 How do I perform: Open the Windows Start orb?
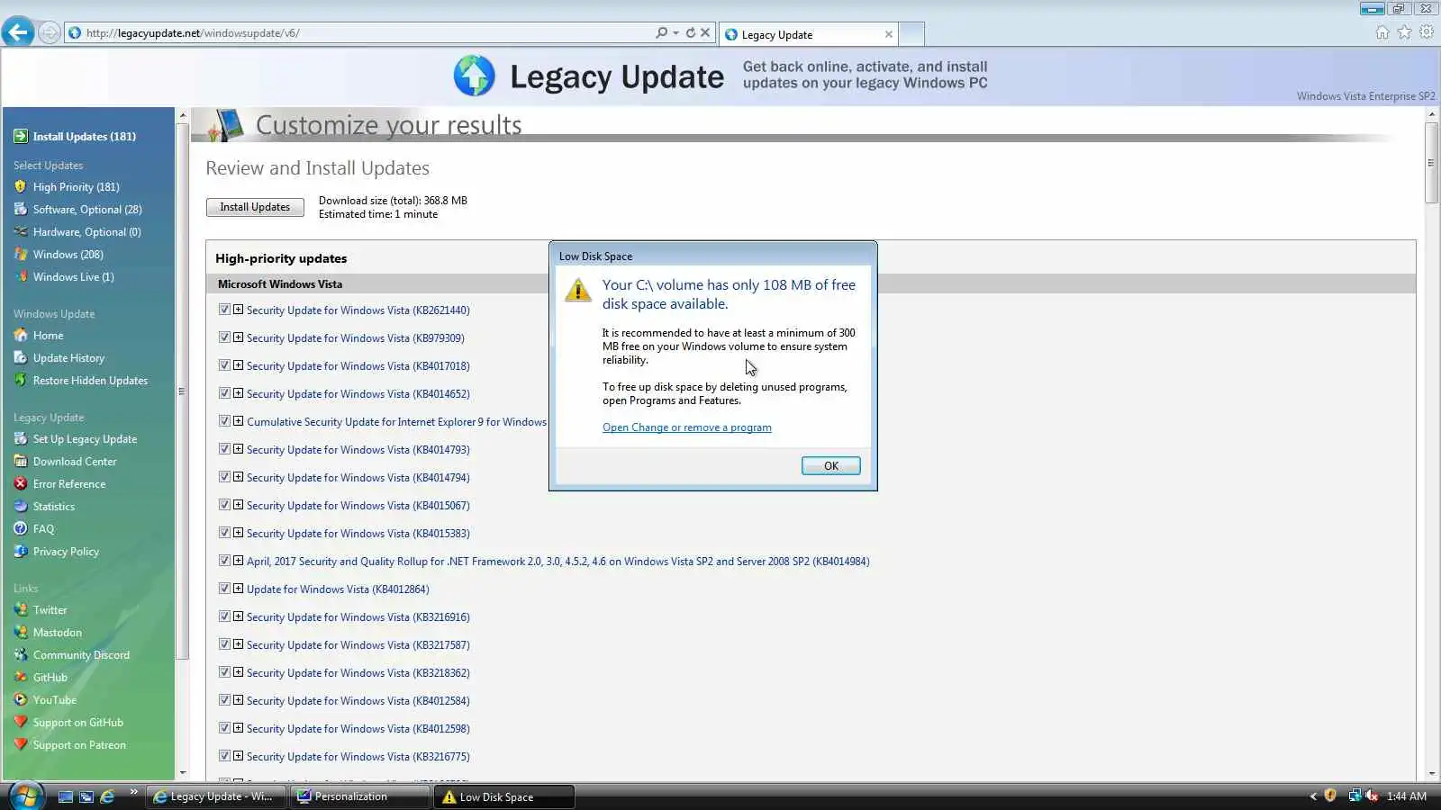tap(25, 796)
